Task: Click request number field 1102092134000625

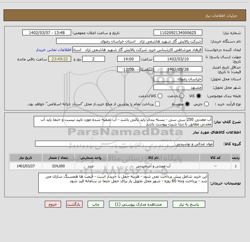Action: pyautogui.click(x=178, y=32)
